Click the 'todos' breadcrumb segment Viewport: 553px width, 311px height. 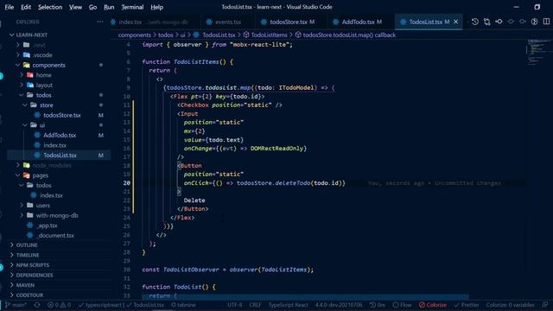pyautogui.click(x=165, y=35)
